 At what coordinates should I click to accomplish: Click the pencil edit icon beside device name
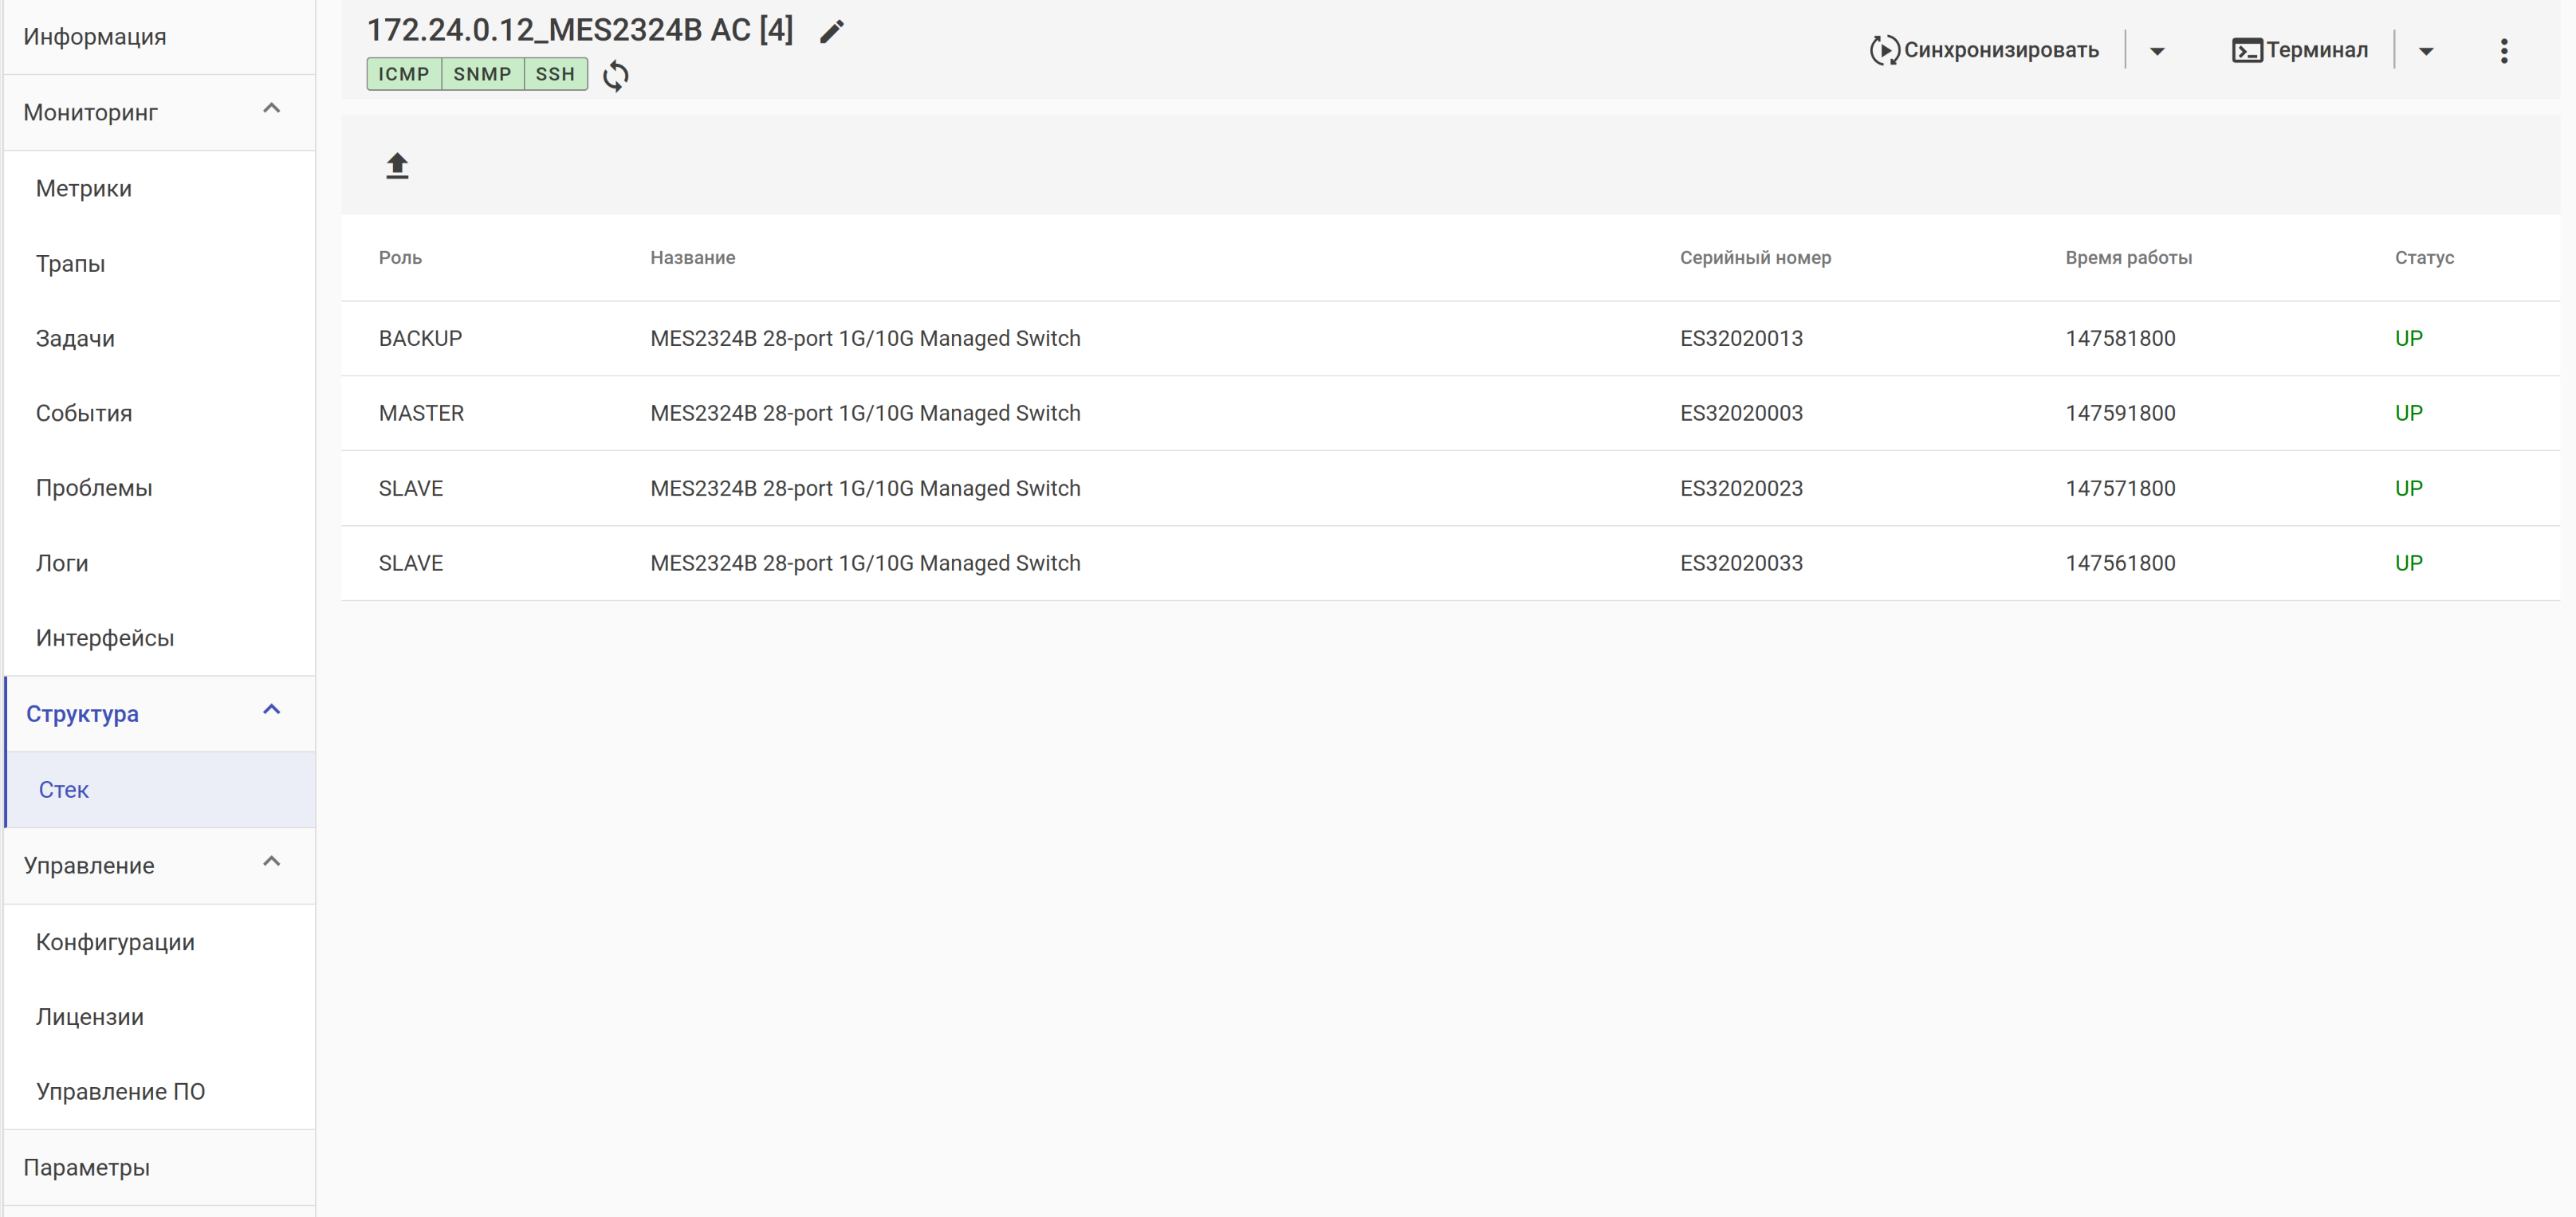pyautogui.click(x=831, y=32)
